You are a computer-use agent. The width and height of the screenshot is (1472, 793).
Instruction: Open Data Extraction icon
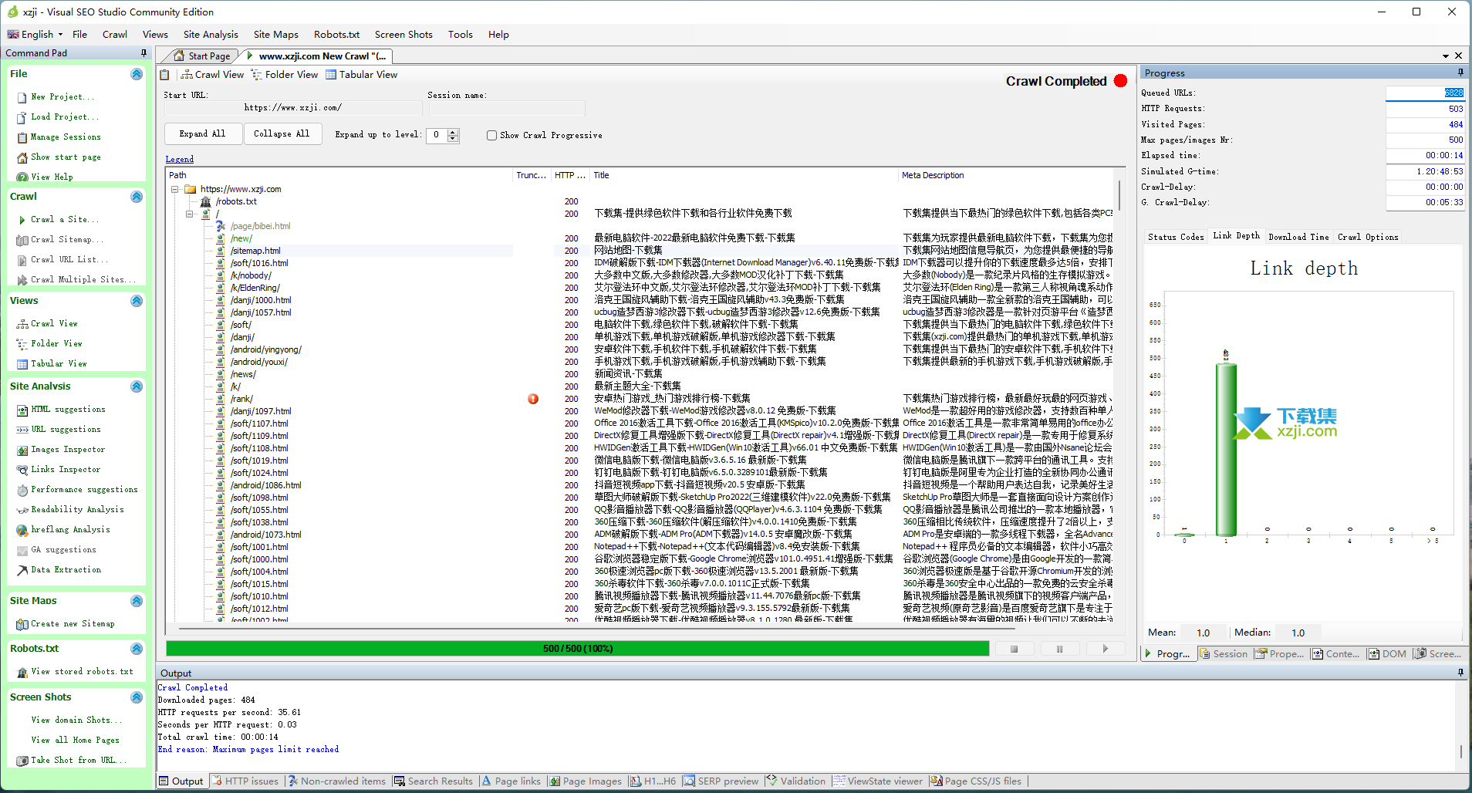(x=22, y=570)
